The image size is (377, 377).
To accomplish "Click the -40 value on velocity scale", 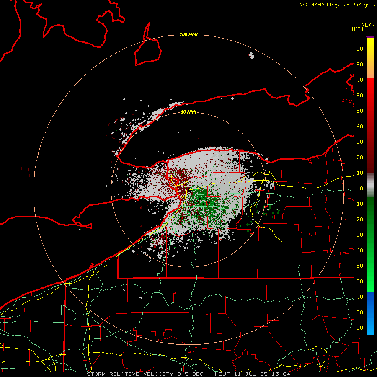I will point(358,250).
